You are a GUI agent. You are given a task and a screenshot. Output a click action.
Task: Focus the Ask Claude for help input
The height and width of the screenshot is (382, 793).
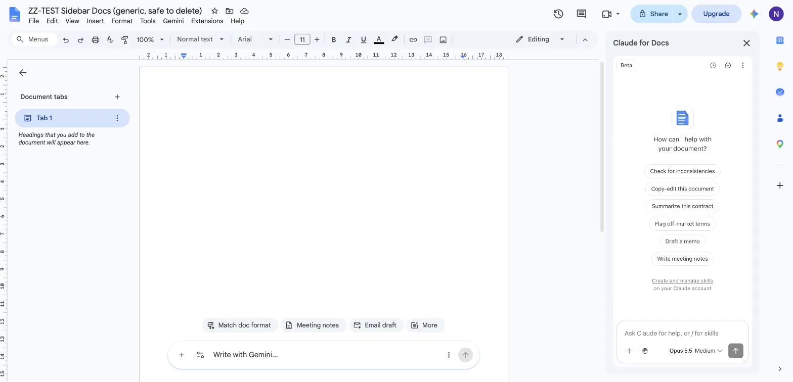[682, 333]
